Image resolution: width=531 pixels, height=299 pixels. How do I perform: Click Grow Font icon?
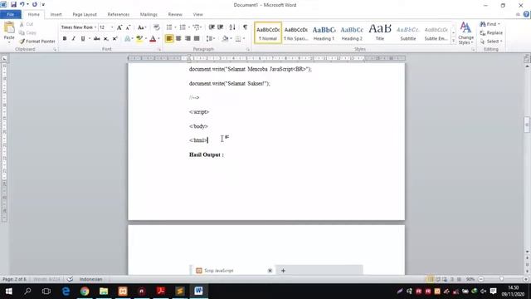click(x=119, y=27)
